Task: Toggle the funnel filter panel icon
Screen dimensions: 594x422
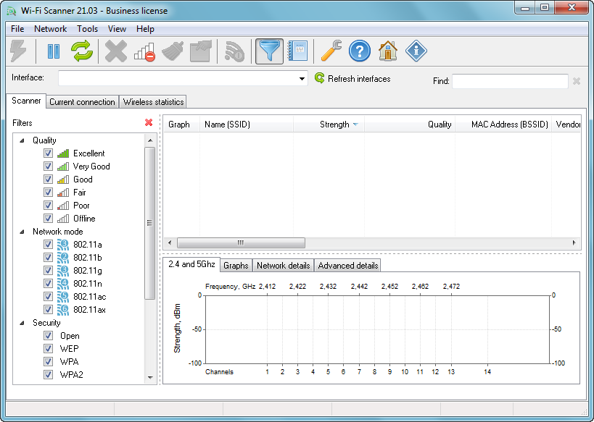Action: (269, 51)
